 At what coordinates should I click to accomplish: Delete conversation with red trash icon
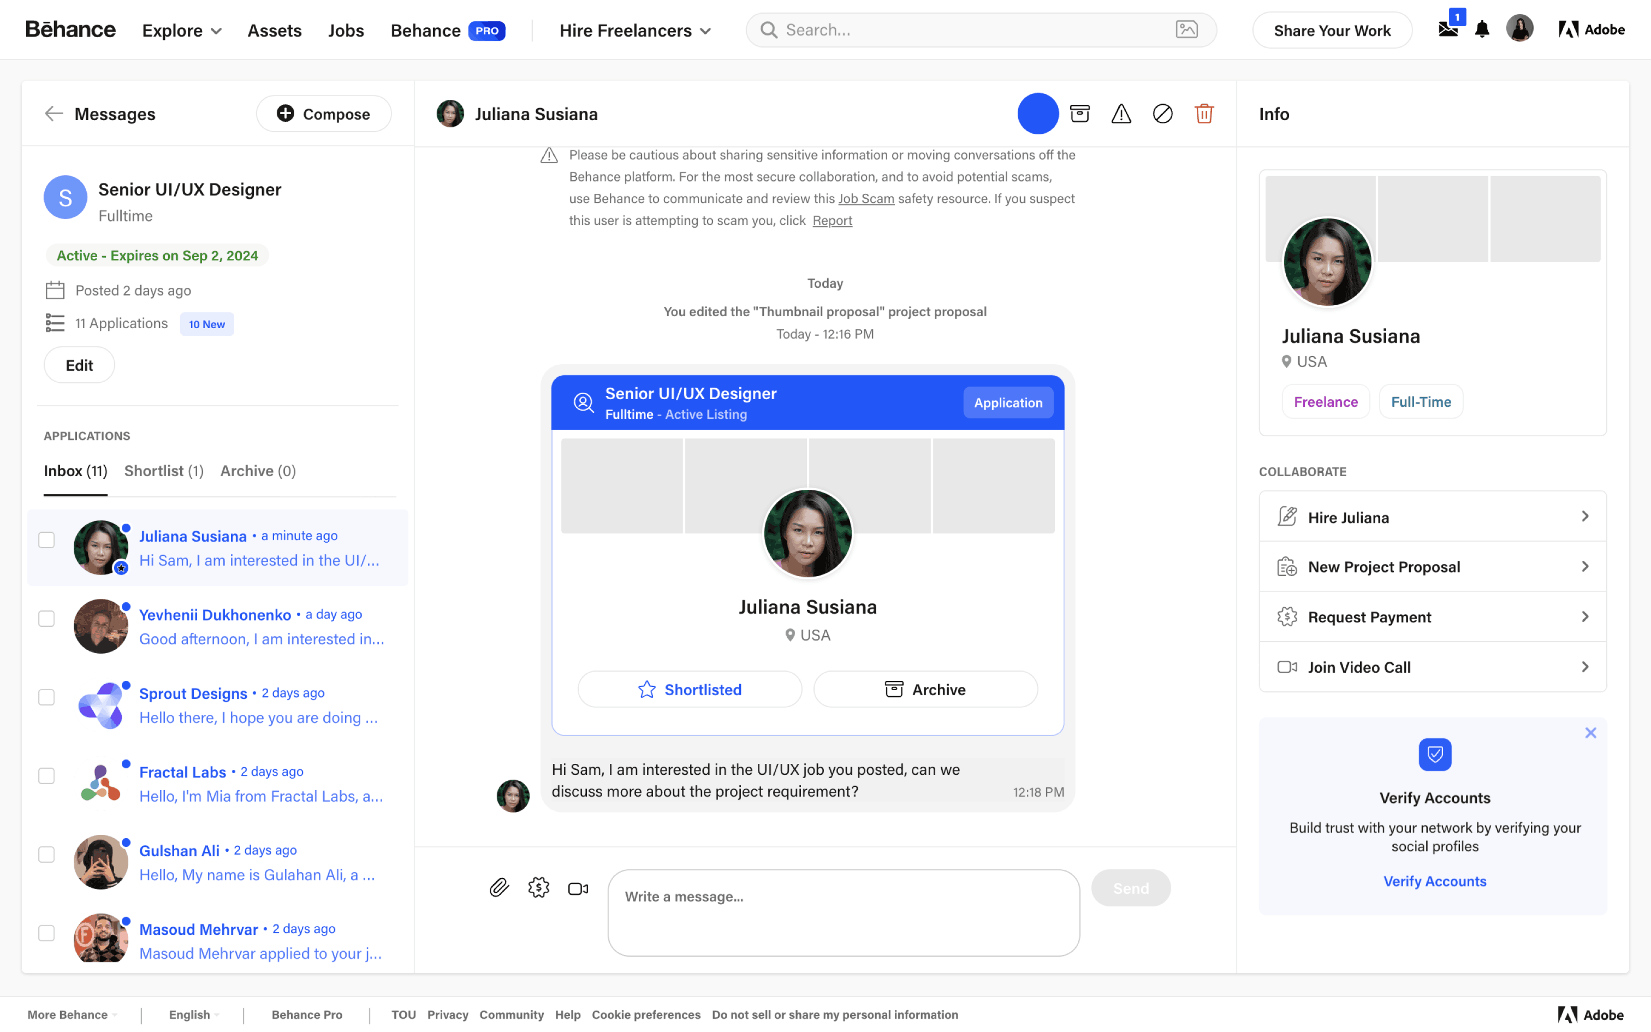[1204, 114]
